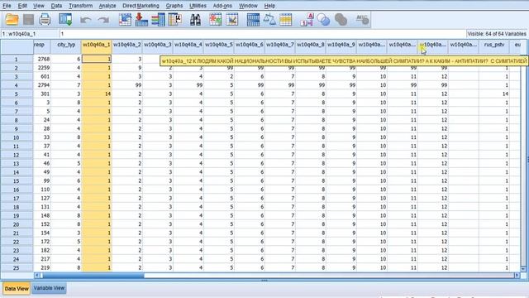This screenshot has height=298, width=529.
Task: Open the Data menu
Action: [x=56, y=6]
